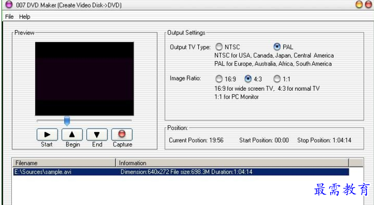
Task: Select the E:\Sources\sample.avi row
Action: (x=181, y=172)
